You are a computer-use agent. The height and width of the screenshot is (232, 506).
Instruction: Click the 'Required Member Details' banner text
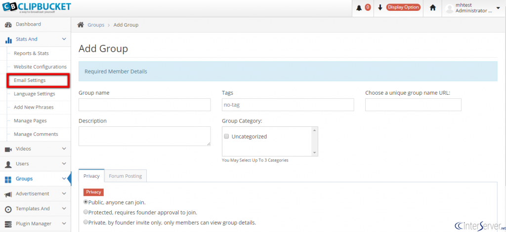click(116, 72)
